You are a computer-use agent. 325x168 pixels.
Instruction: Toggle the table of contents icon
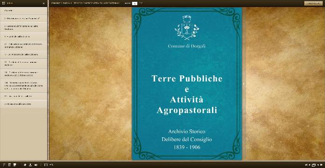(x=15, y=165)
